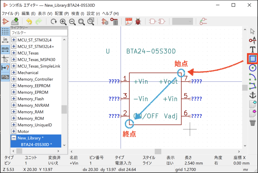
Task: Redo the last undone edit
Action: 39,22
